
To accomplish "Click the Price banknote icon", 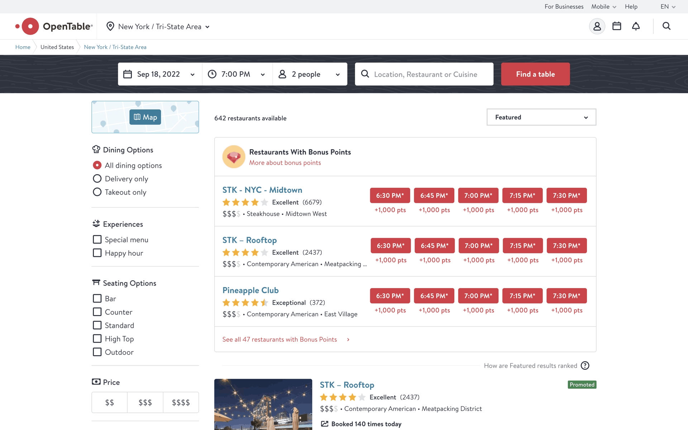I will click(96, 382).
